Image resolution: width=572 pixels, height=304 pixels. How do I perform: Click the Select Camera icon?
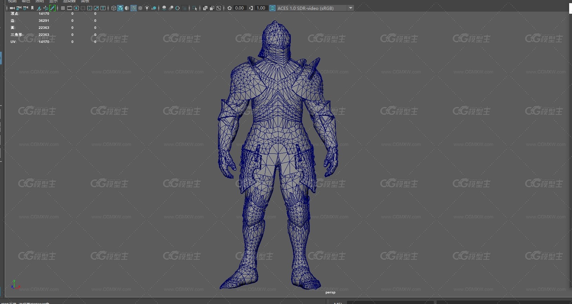pos(12,8)
